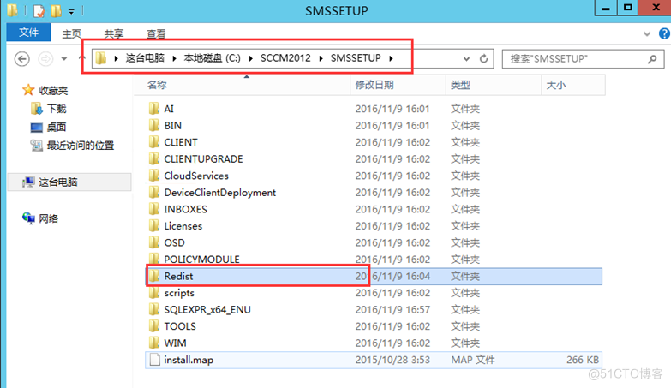The image size is (671, 388).
Task: Select the TOOLS folder icon
Action: 154,325
